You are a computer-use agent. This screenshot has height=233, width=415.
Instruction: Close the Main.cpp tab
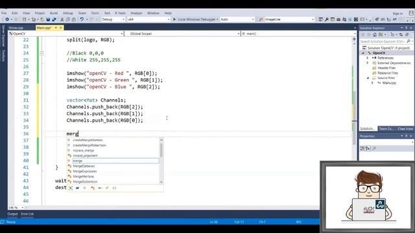click(x=61, y=28)
